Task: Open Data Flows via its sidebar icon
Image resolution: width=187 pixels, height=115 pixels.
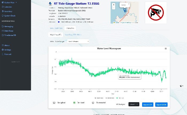Action: point(3,31)
